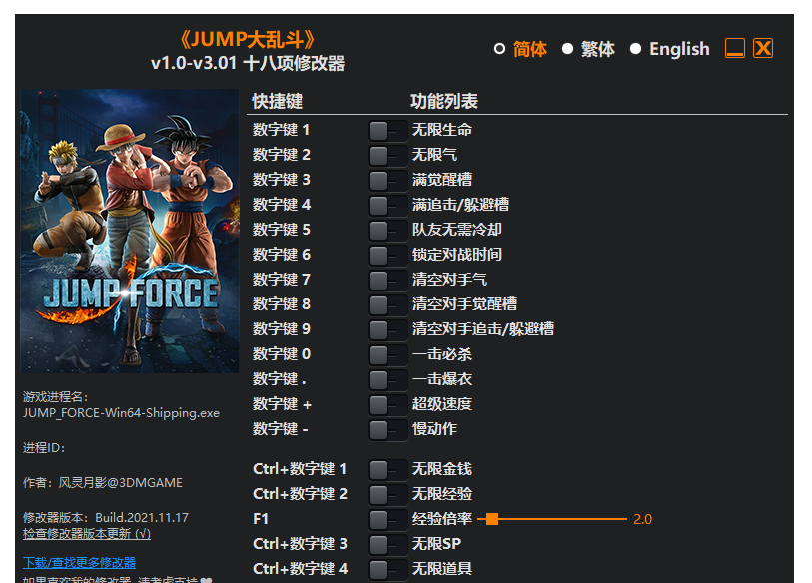Click the 数字键 + hotkey label
812x583 pixels.
282,404
